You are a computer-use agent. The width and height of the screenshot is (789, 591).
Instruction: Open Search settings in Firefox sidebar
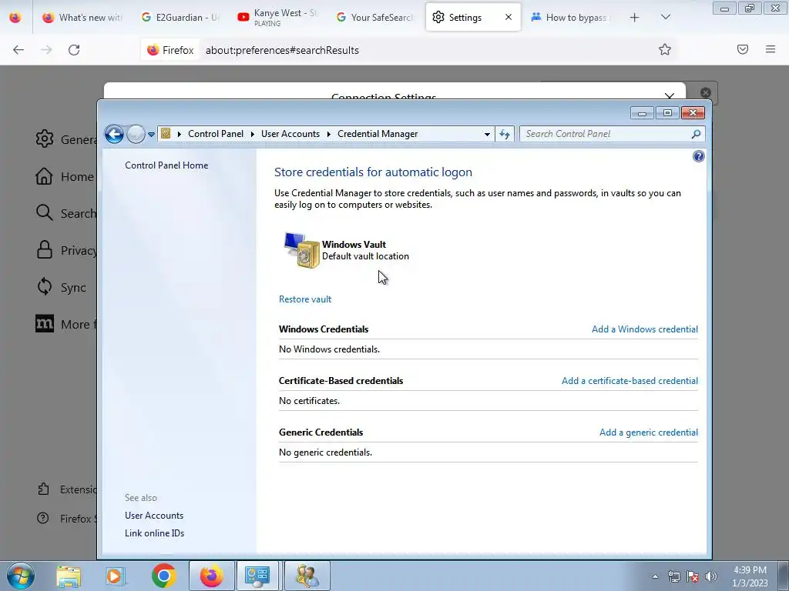pos(65,213)
